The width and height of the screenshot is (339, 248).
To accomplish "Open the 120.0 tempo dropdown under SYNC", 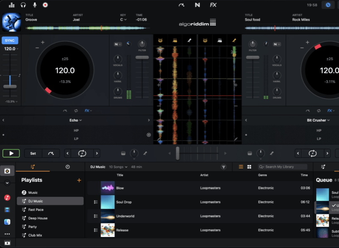I will (x=11, y=49).
